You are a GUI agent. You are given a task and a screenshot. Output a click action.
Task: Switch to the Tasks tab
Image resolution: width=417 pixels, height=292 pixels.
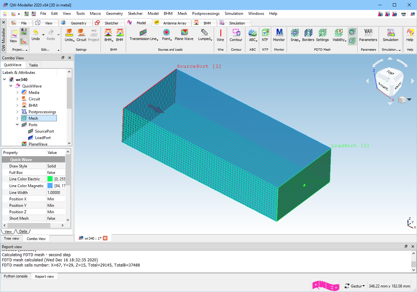pos(34,65)
